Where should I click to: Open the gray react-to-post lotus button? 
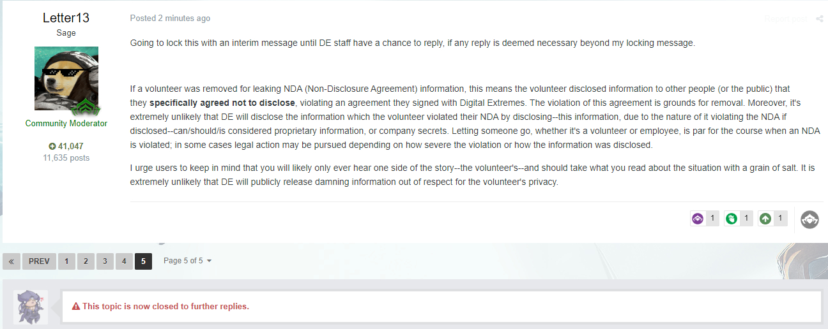click(x=809, y=219)
